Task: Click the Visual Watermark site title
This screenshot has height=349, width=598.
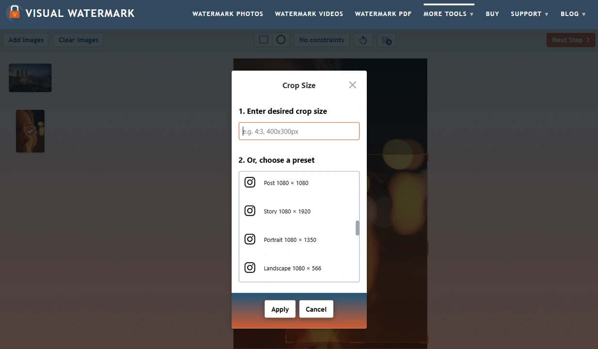Action: pos(80,13)
